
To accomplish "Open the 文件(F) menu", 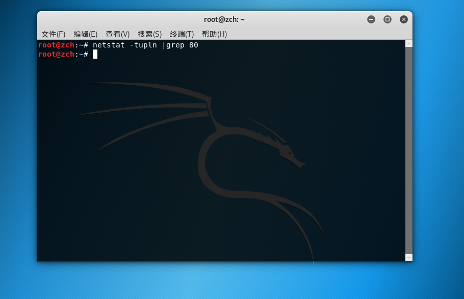I will point(53,34).
